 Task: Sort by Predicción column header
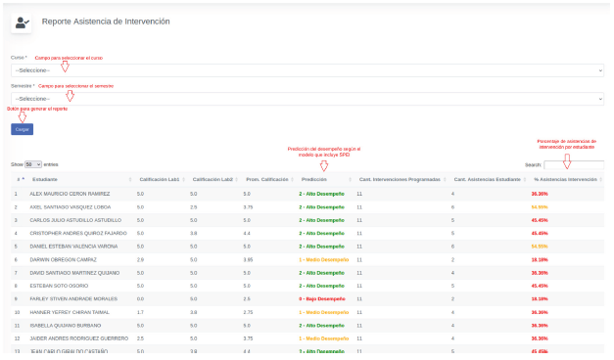326,179
